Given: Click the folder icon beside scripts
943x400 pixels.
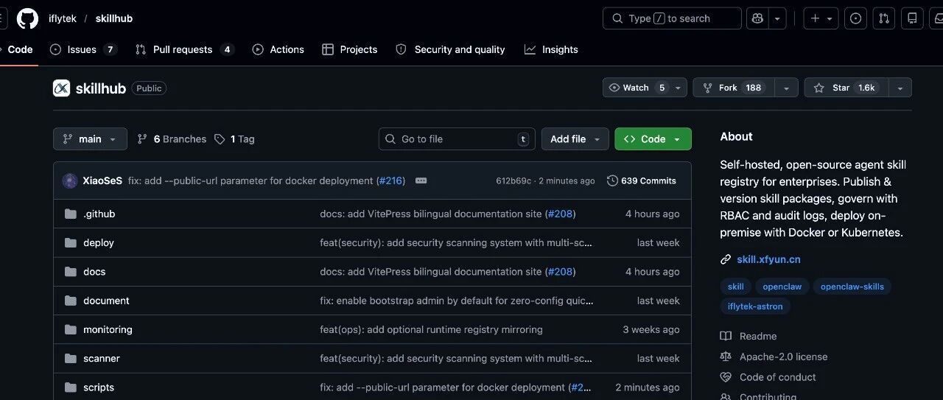Looking at the screenshot, I should point(71,387).
